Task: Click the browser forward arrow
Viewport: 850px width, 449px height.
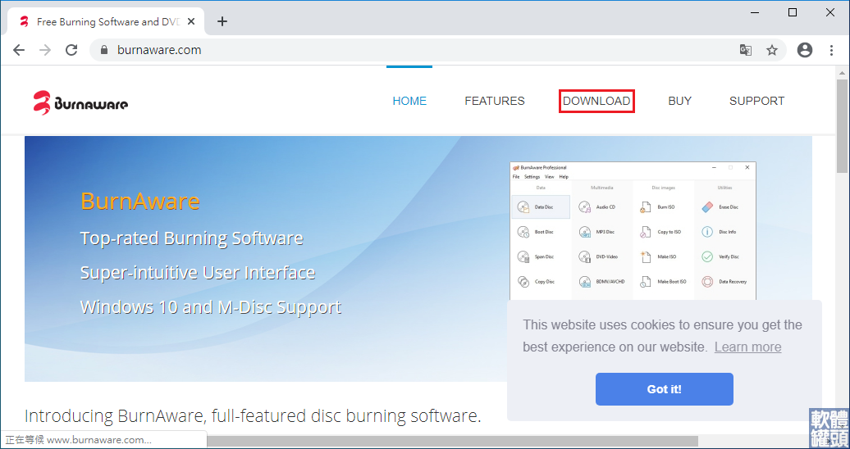Action: tap(46, 50)
